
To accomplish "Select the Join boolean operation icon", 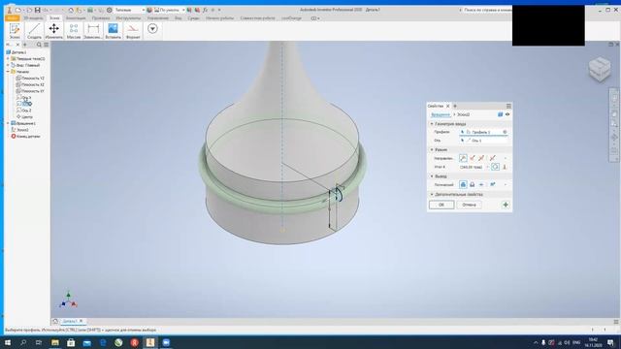I will pos(463,184).
